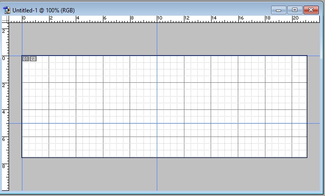Screen dimensions: 325x196
Task: Click the 10 mark on horizontal ruler
Action: tap(160, 18)
